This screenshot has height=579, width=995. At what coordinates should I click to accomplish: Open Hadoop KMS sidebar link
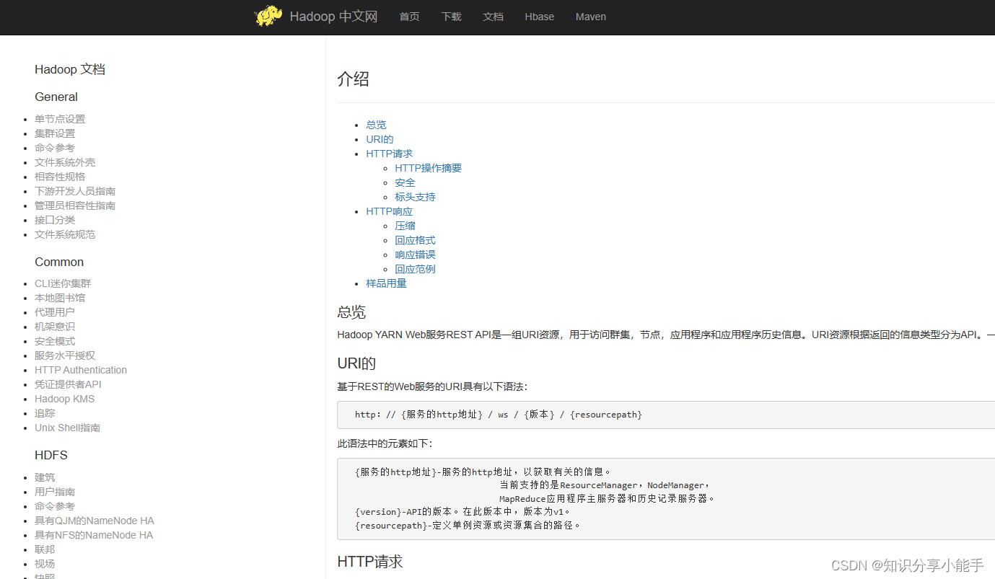pos(64,399)
